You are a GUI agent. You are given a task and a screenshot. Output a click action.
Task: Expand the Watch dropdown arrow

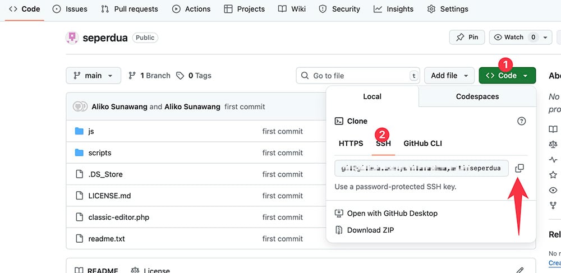(x=545, y=37)
